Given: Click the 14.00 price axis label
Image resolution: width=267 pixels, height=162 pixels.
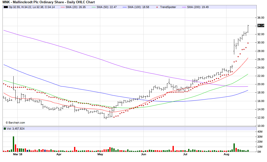Looking at the screenshot, I should pos(261,109).
